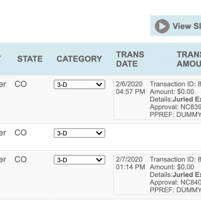Select the CO state cell in third row

[x=21, y=160]
